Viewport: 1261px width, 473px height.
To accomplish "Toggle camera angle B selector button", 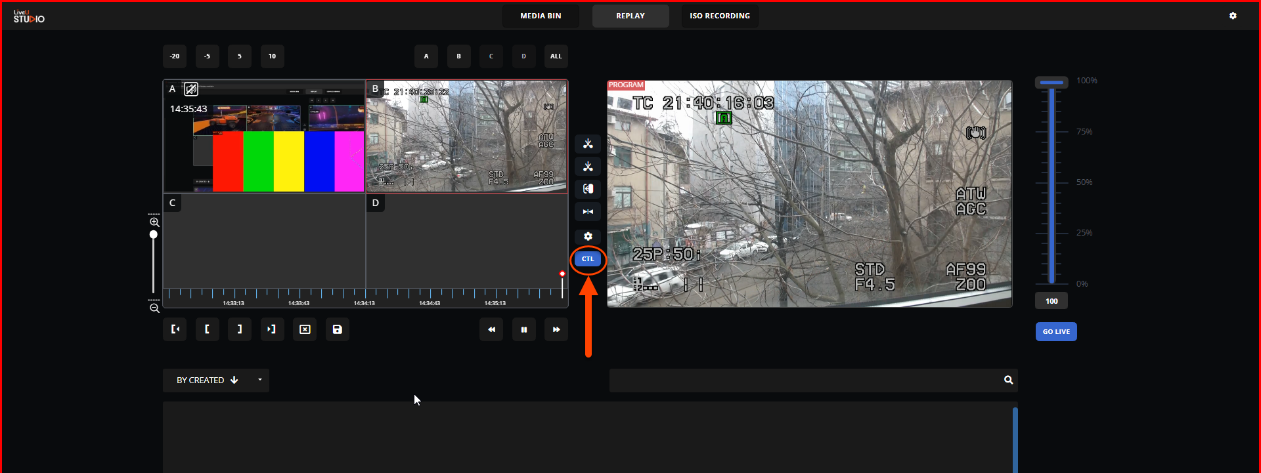I will point(458,56).
